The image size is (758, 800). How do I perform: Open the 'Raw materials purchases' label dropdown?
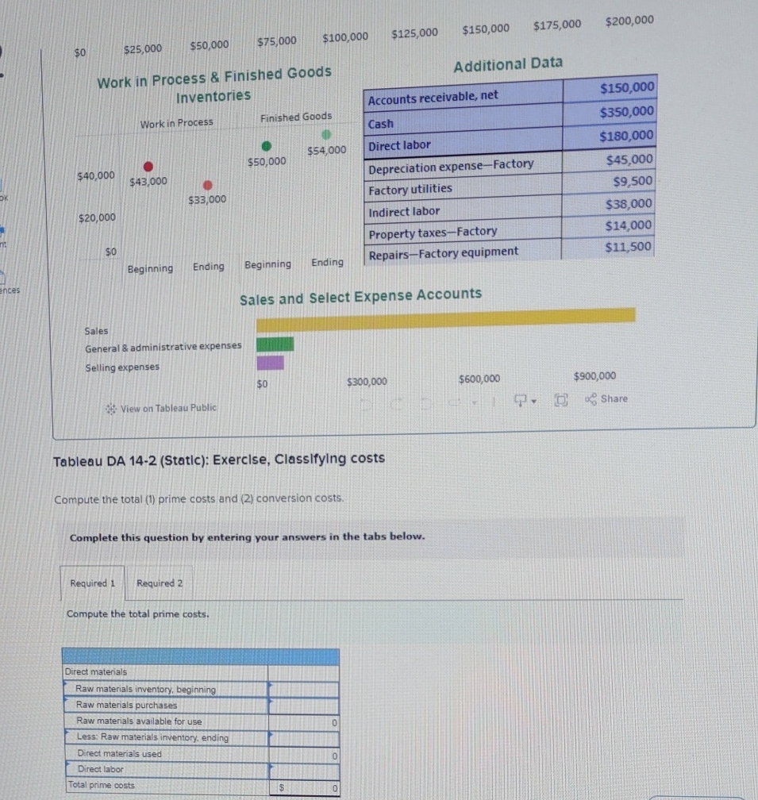[x=167, y=705]
